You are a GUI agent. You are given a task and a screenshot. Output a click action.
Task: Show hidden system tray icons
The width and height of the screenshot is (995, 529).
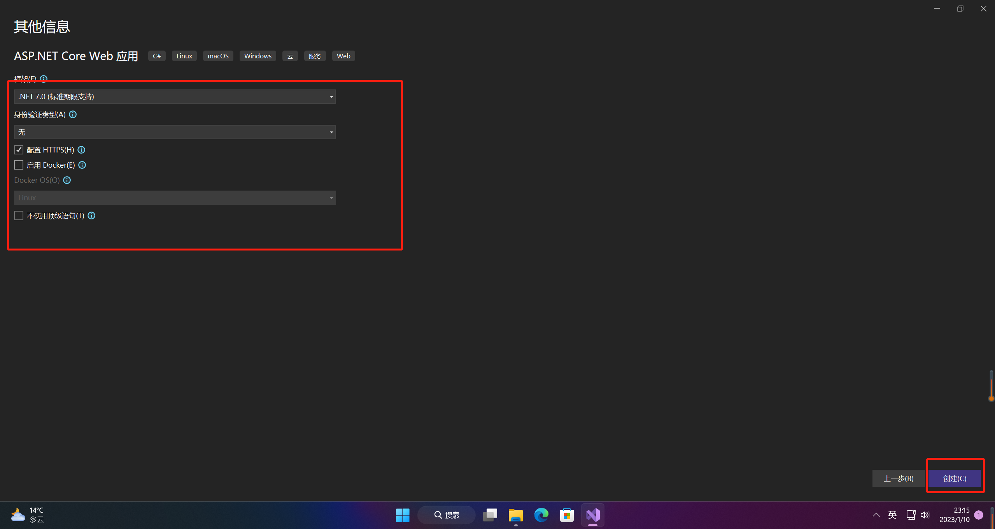click(876, 515)
